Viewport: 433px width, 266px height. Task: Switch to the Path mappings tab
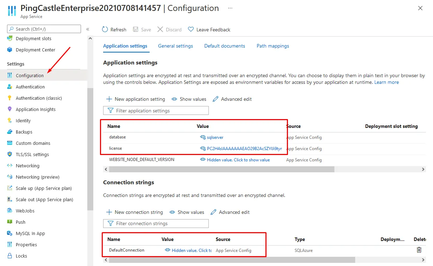273,46
